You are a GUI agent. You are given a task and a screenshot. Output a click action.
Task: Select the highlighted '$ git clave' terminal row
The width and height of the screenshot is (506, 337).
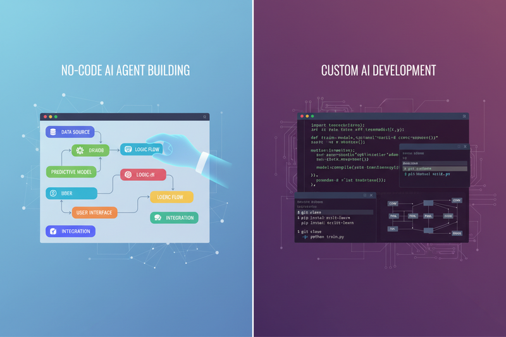click(335, 212)
